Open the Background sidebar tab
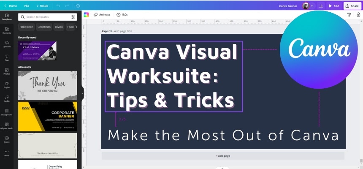 pos(7,112)
